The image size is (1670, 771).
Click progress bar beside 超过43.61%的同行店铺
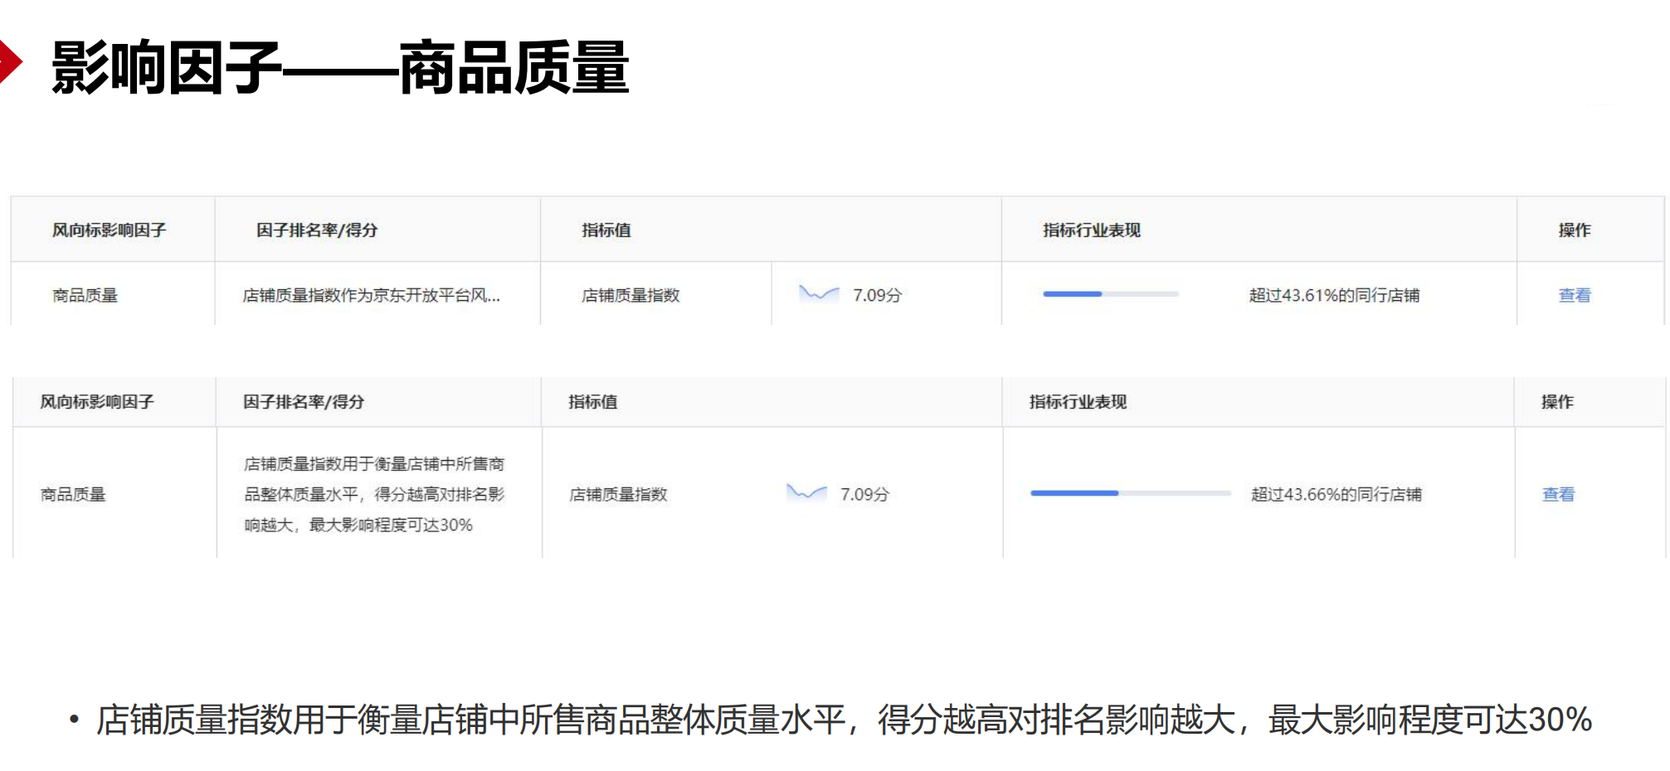point(1111,294)
